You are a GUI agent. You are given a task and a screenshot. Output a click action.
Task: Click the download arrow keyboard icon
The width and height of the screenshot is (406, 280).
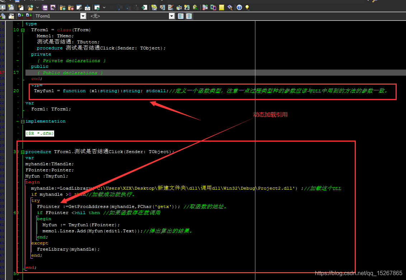tap(87, 8)
